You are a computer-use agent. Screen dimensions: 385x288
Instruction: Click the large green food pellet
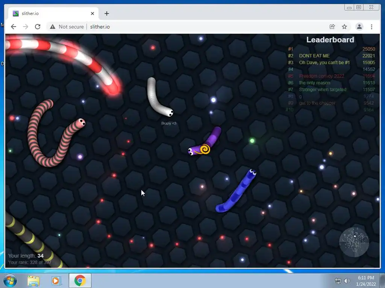252,141
